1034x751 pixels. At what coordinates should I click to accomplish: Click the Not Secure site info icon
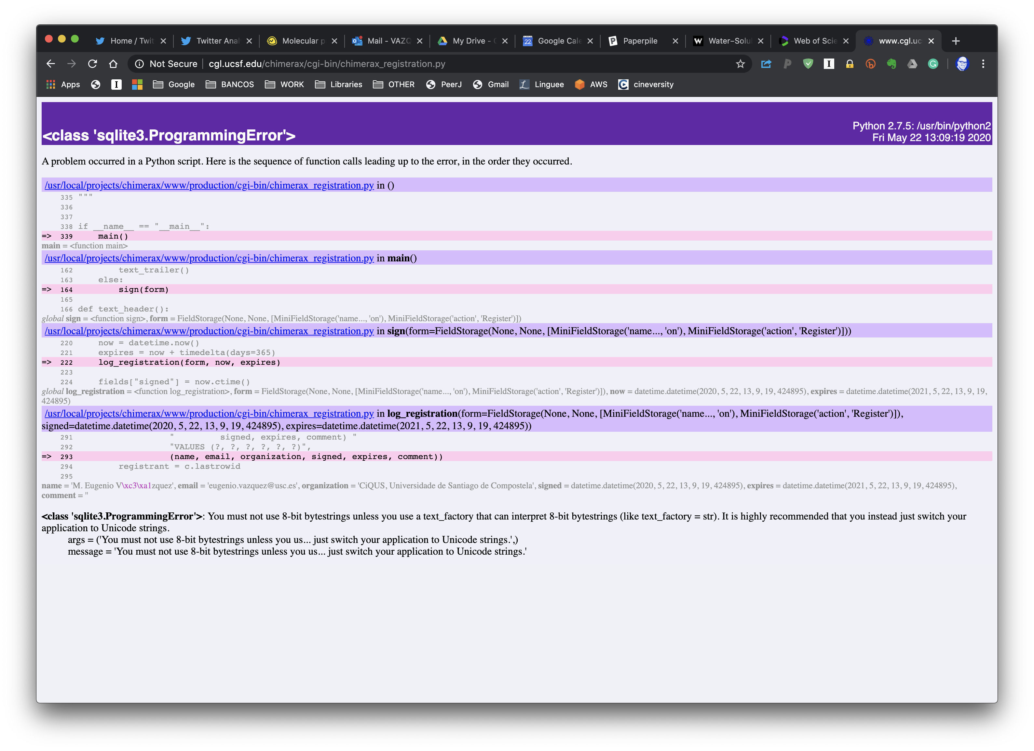[x=140, y=64]
